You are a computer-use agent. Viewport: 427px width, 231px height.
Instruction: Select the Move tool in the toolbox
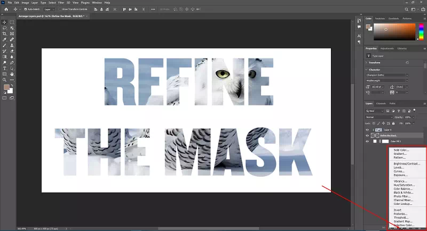(4, 22)
